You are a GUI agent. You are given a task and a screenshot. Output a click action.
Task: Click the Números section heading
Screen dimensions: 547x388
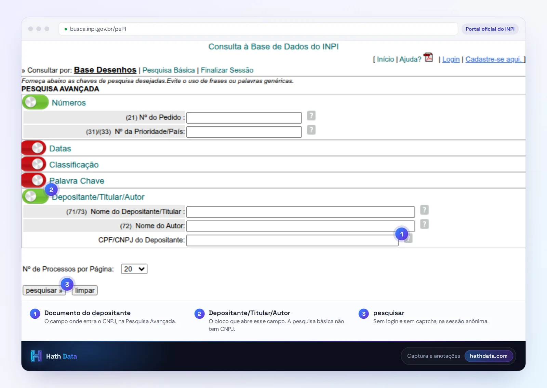(69, 103)
